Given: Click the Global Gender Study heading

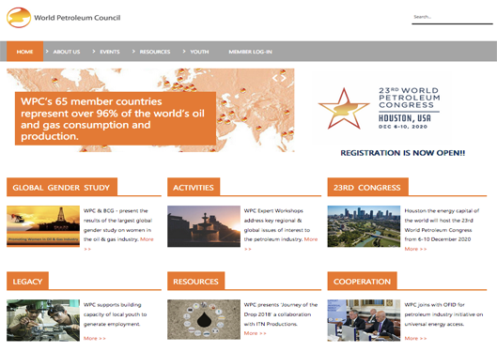Looking at the screenshot, I should click(x=62, y=188).
